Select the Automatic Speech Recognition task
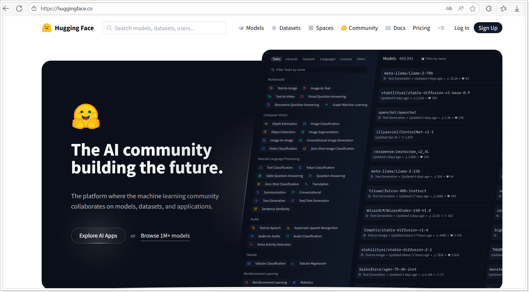The width and height of the screenshot is (529, 292). click(x=312, y=228)
